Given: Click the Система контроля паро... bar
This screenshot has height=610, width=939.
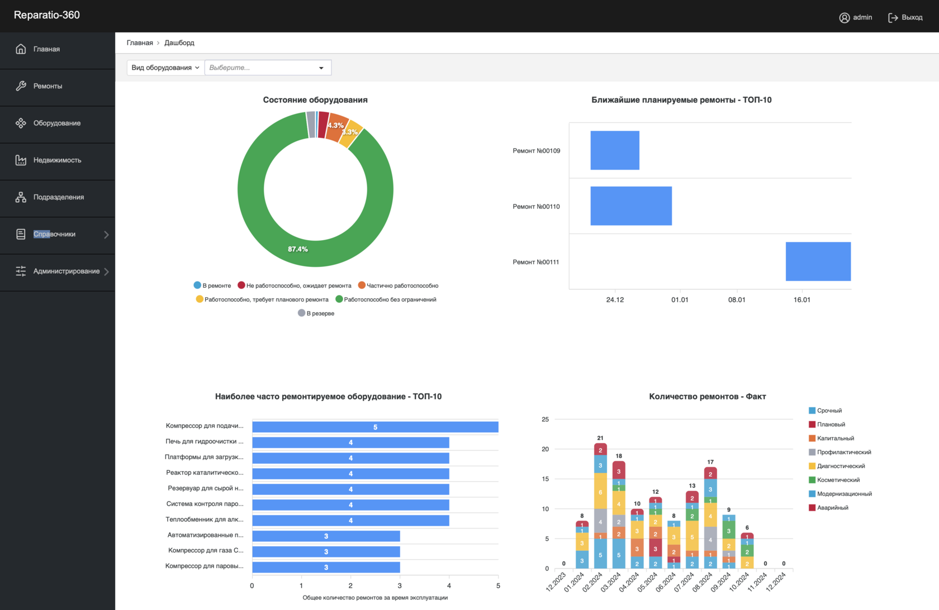Looking at the screenshot, I should (x=350, y=505).
